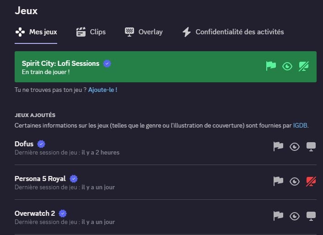The height and width of the screenshot is (235, 323).
Task: Switch to the Clips tab
Action: tap(91, 32)
